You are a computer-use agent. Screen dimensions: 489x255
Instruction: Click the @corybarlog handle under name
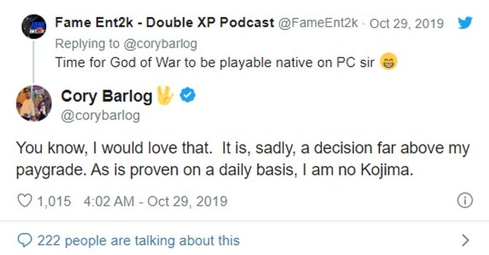[100, 116]
